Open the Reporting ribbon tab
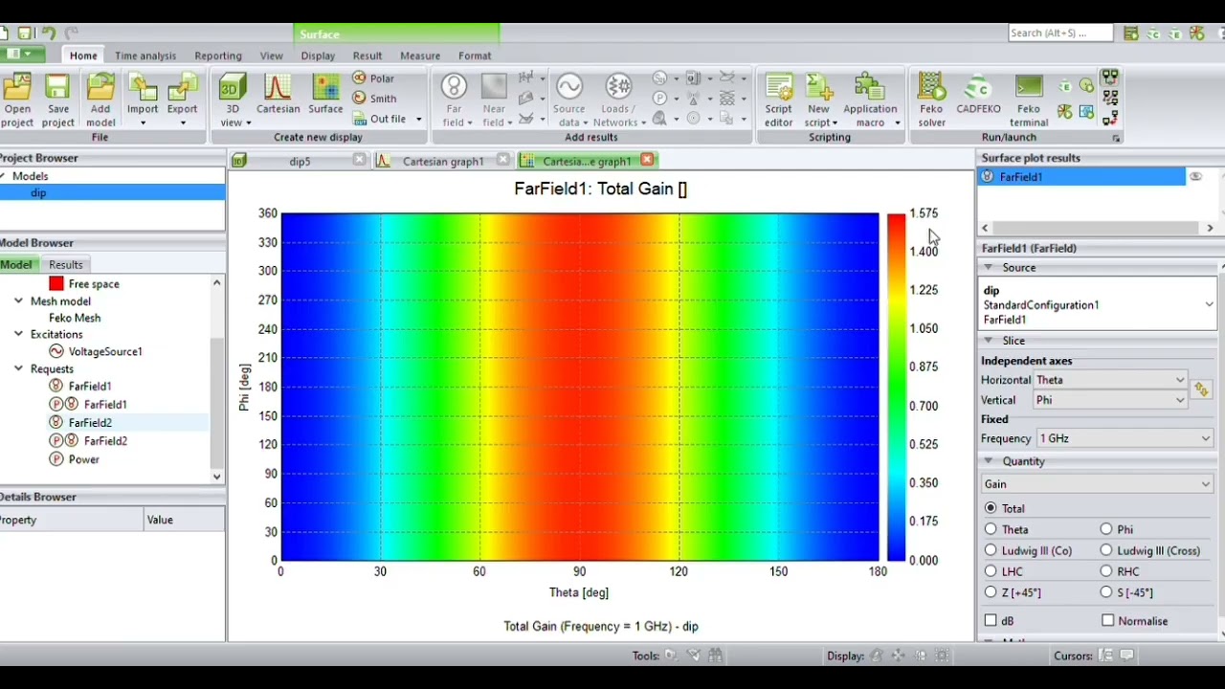 tap(218, 56)
